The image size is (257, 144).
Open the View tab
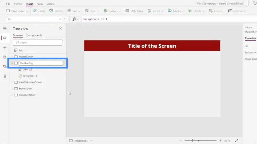pos(40,4)
